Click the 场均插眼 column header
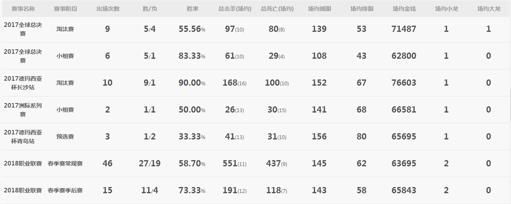Screen dimensions: 511x204 [319, 9]
